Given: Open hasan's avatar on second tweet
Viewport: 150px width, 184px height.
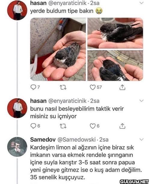Looking at the screenshot, I should pyautogui.click(x=17, y=108).
